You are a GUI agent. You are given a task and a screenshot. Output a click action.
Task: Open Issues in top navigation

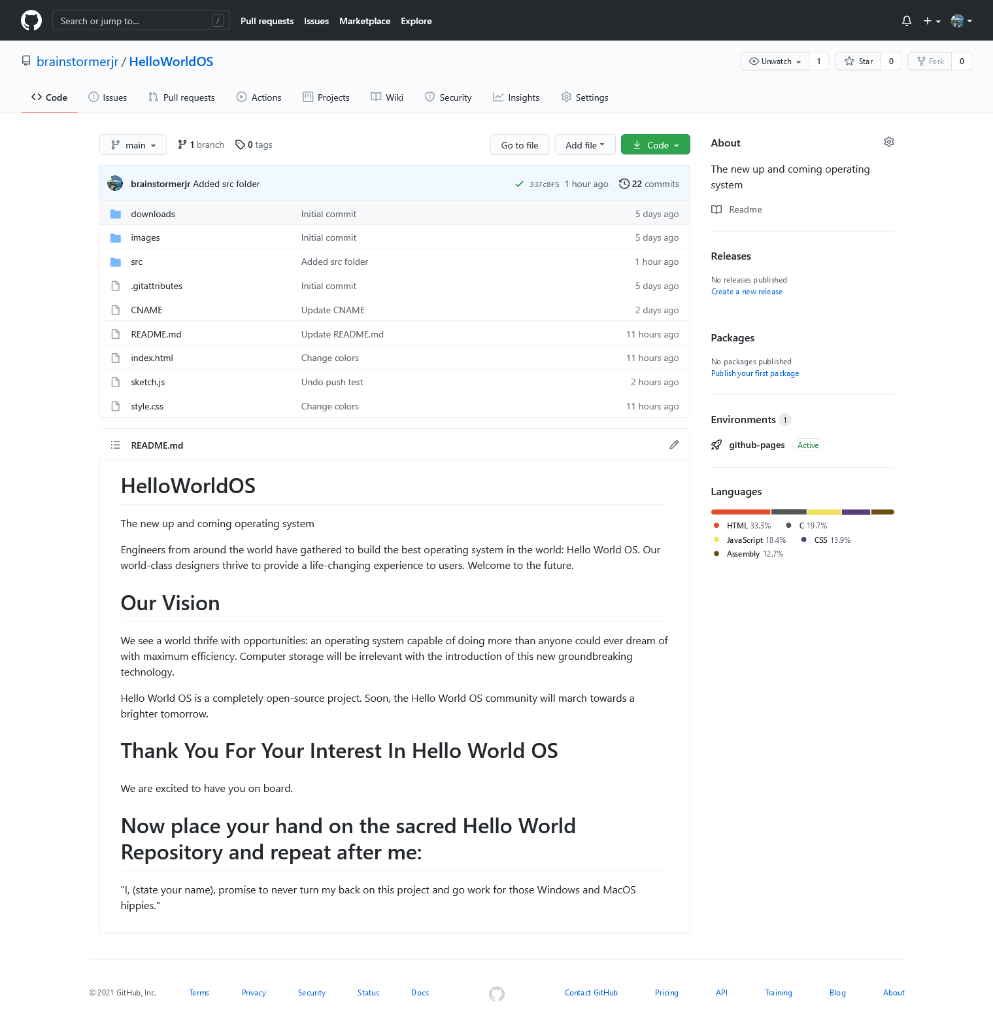(316, 21)
